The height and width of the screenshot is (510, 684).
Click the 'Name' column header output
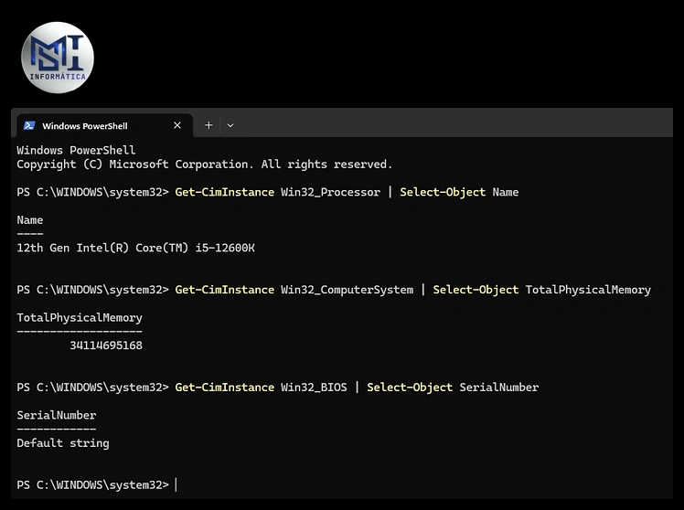tap(29, 220)
